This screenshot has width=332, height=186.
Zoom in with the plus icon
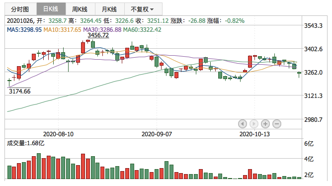point(265,124)
